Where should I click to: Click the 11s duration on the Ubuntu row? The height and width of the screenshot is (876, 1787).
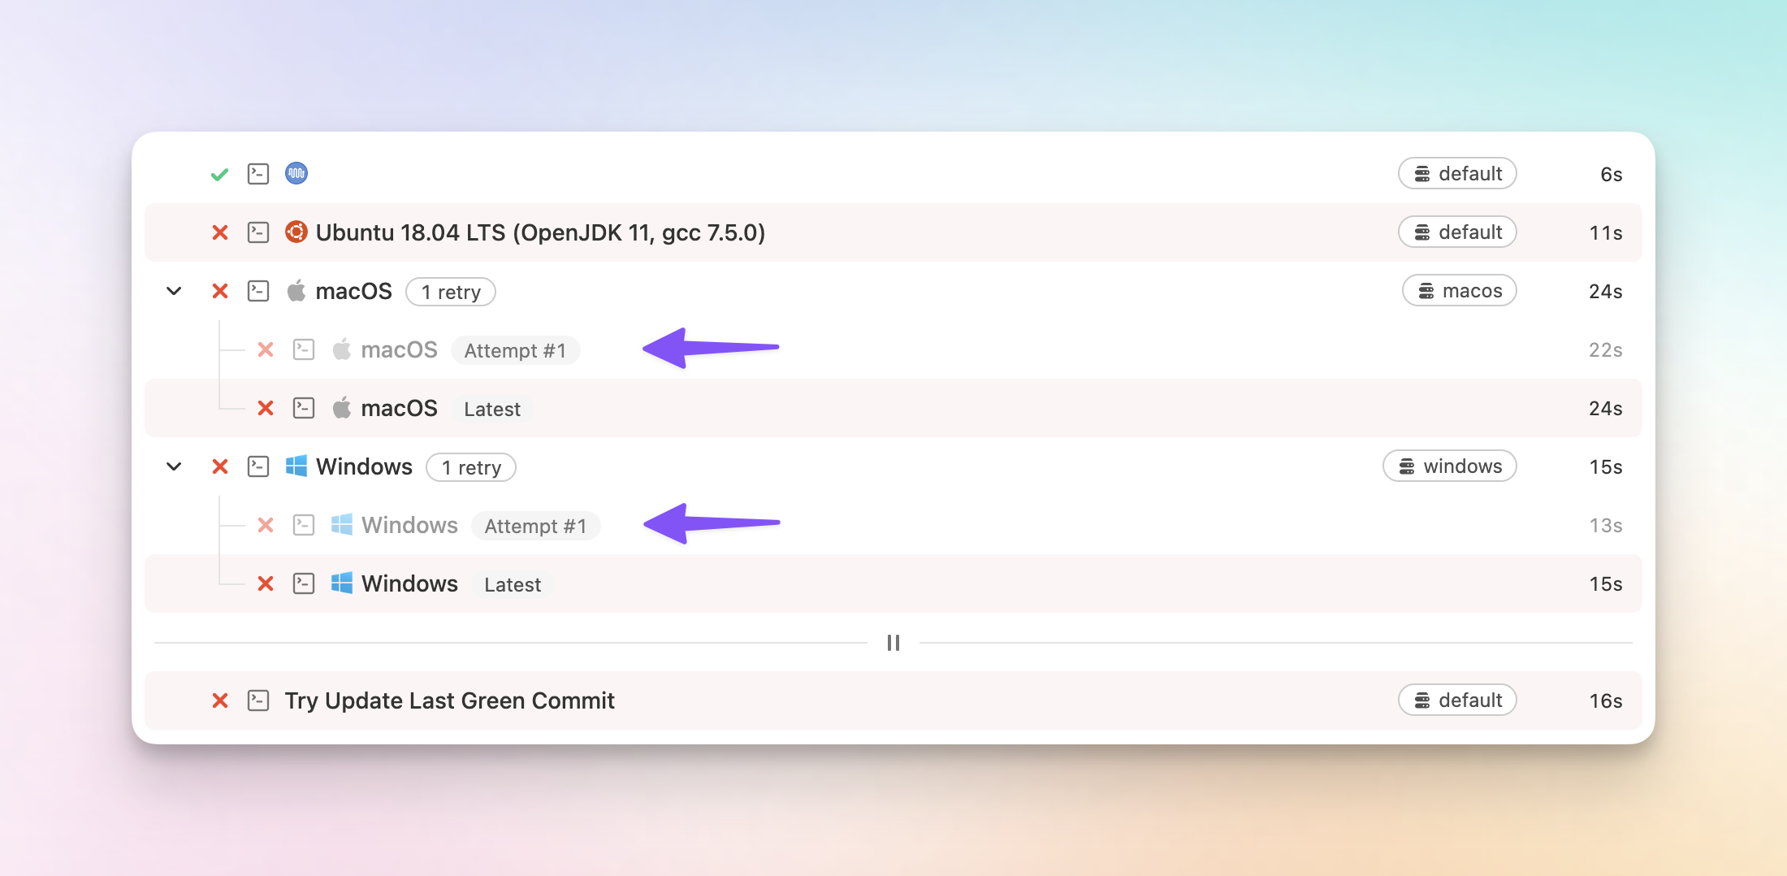(x=1606, y=233)
